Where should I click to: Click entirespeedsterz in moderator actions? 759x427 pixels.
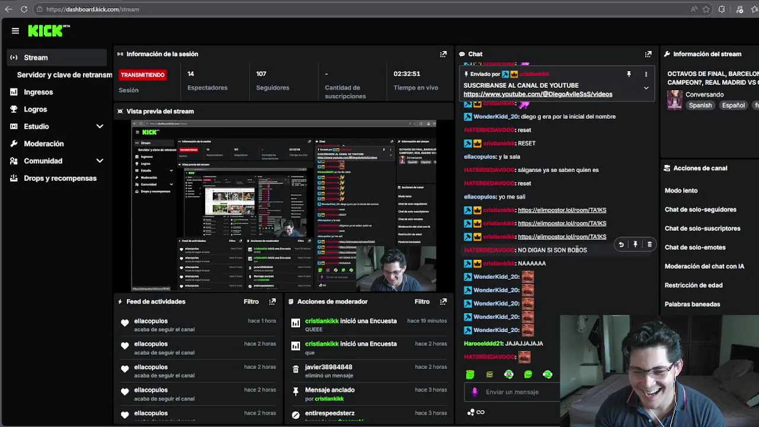coord(330,413)
